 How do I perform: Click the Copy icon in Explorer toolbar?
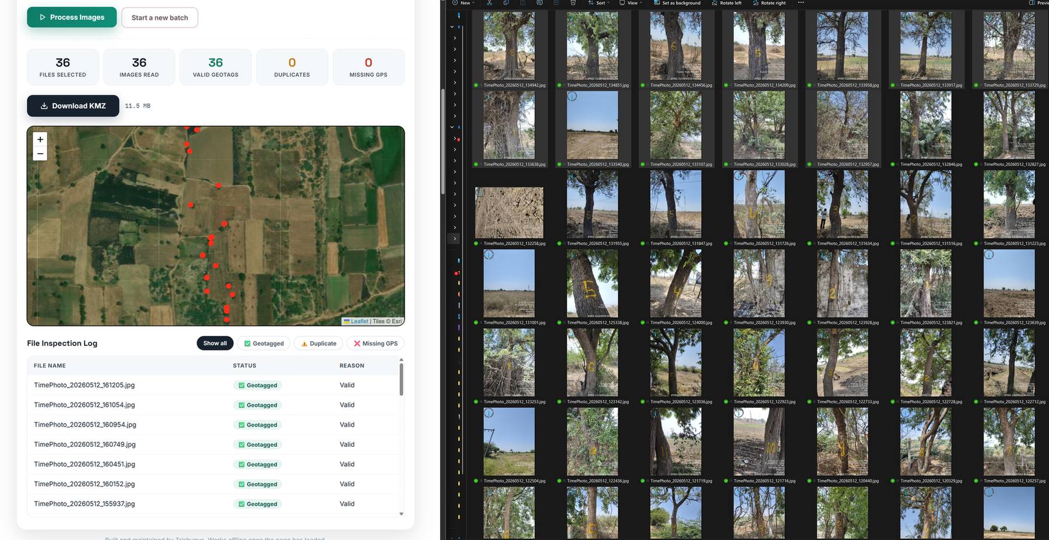506,3
